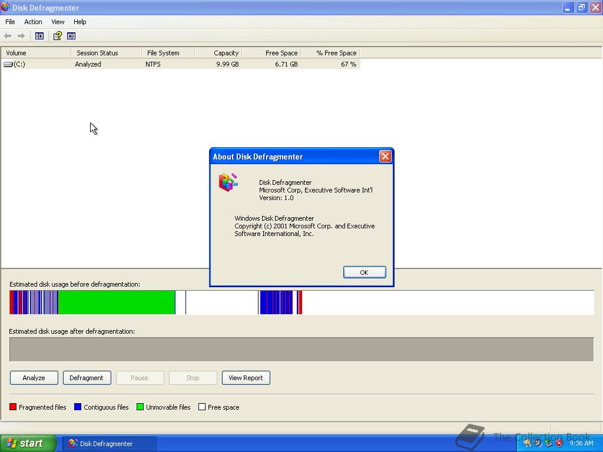The width and height of the screenshot is (603, 452).
Task: Click OK in the About dialog
Action: click(364, 272)
